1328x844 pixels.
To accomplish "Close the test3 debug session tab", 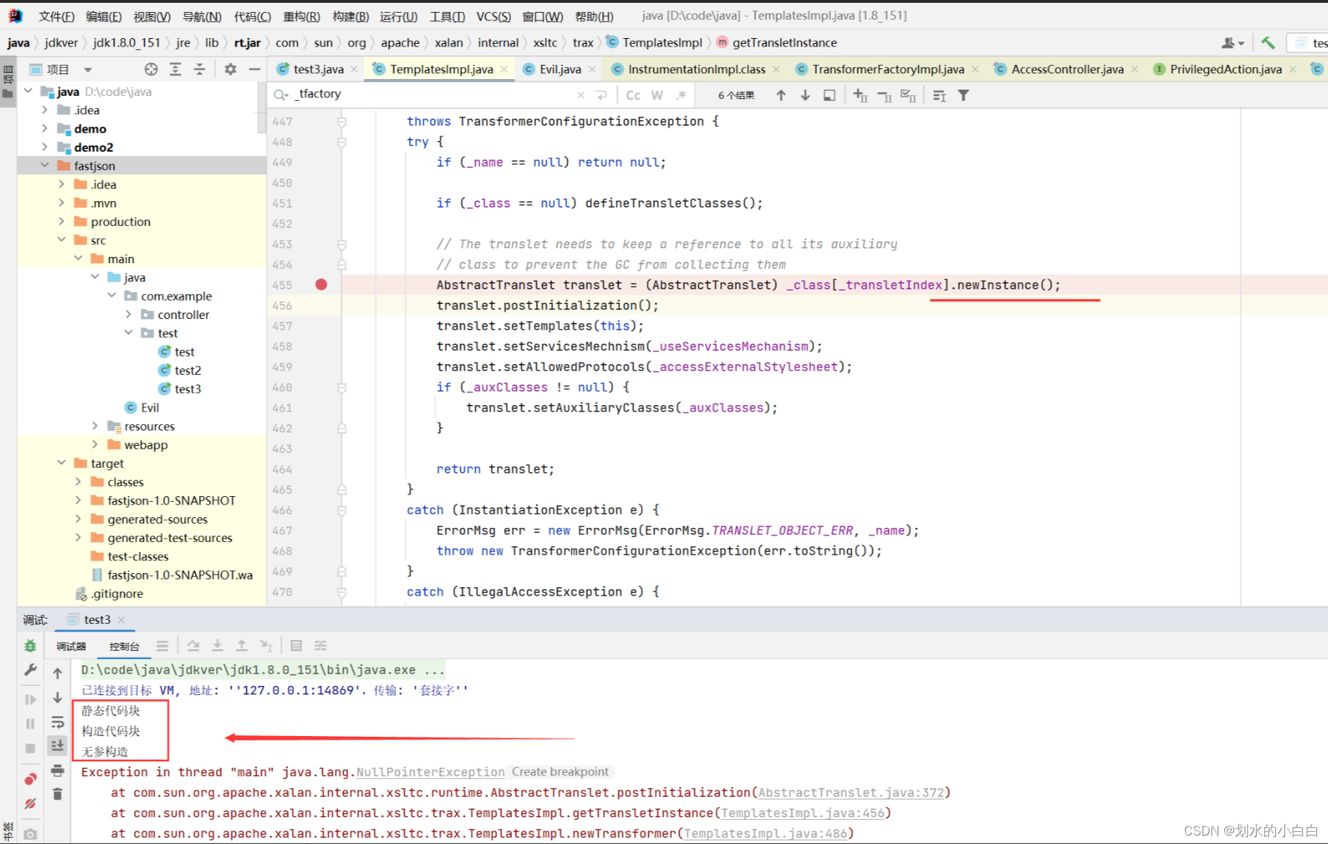I will coord(121,620).
